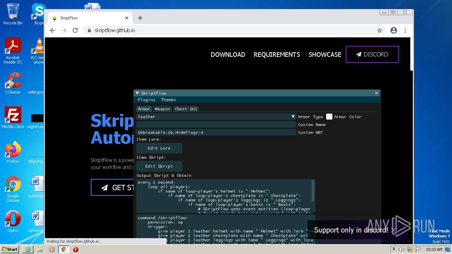This screenshot has height=254, width=452.
Task: Open the Themes menu
Action: tap(168, 100)
